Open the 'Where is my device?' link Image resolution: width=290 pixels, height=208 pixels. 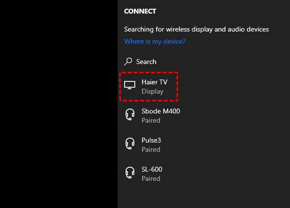coord(155,41)
